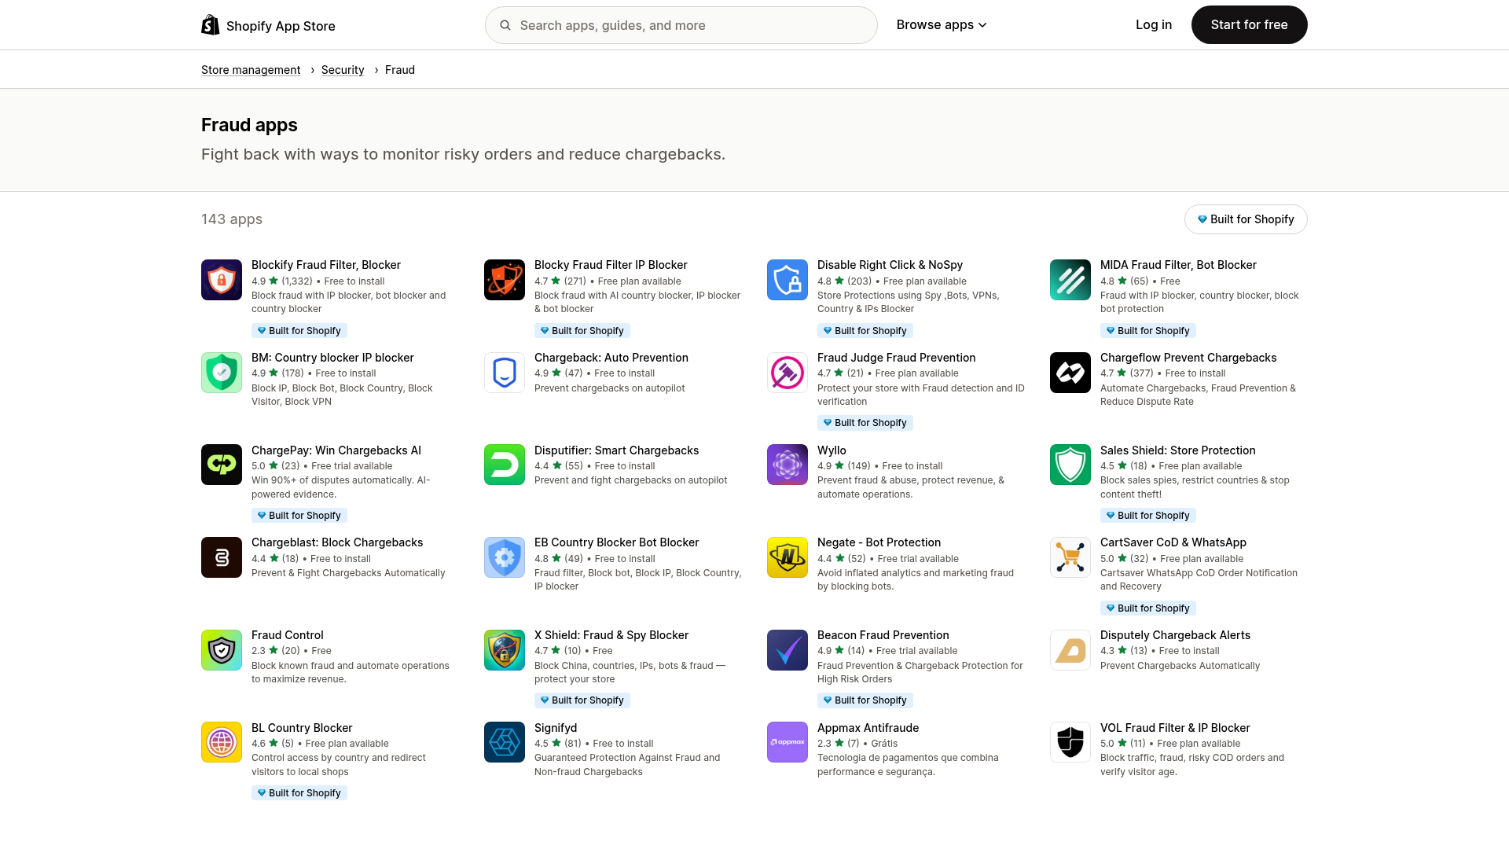Open Appmax Antifraude app icon
1509x849 pixels.
pyautogui.click(x=788, y=742)
